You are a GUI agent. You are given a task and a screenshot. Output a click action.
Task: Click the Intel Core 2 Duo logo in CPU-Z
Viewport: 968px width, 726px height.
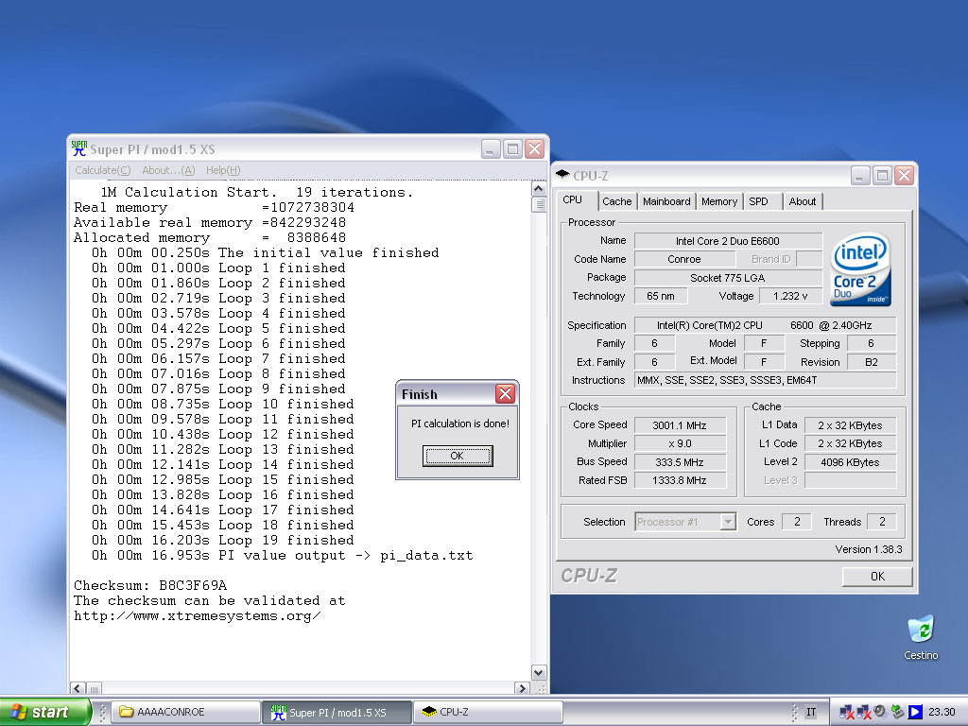coord(860,269)
